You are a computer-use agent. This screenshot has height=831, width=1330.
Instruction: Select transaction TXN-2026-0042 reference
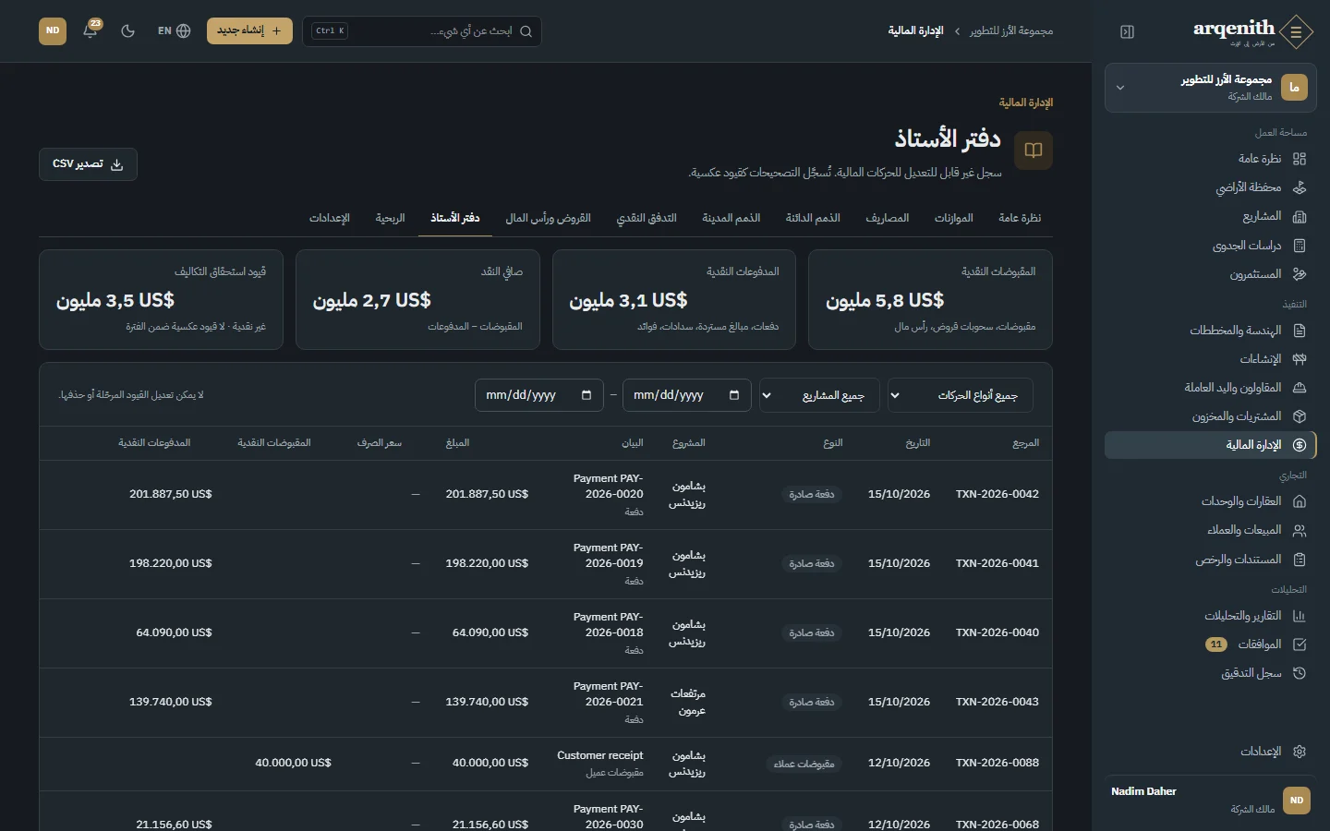click(x=997, y=494)
